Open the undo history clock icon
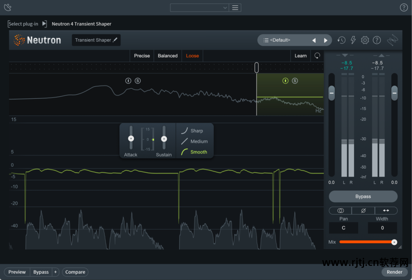Image resolution: width=412 pixels, height=280 pixels. click(x=341, y=40)
